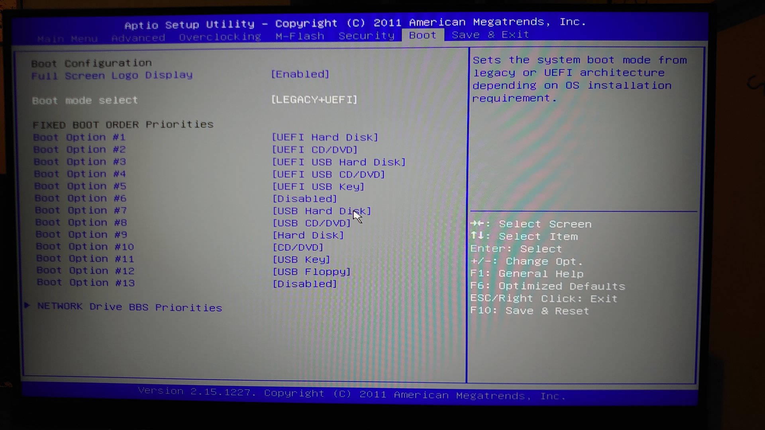Go to the M-Flash tab
The image size is (765, 430).
300,36
